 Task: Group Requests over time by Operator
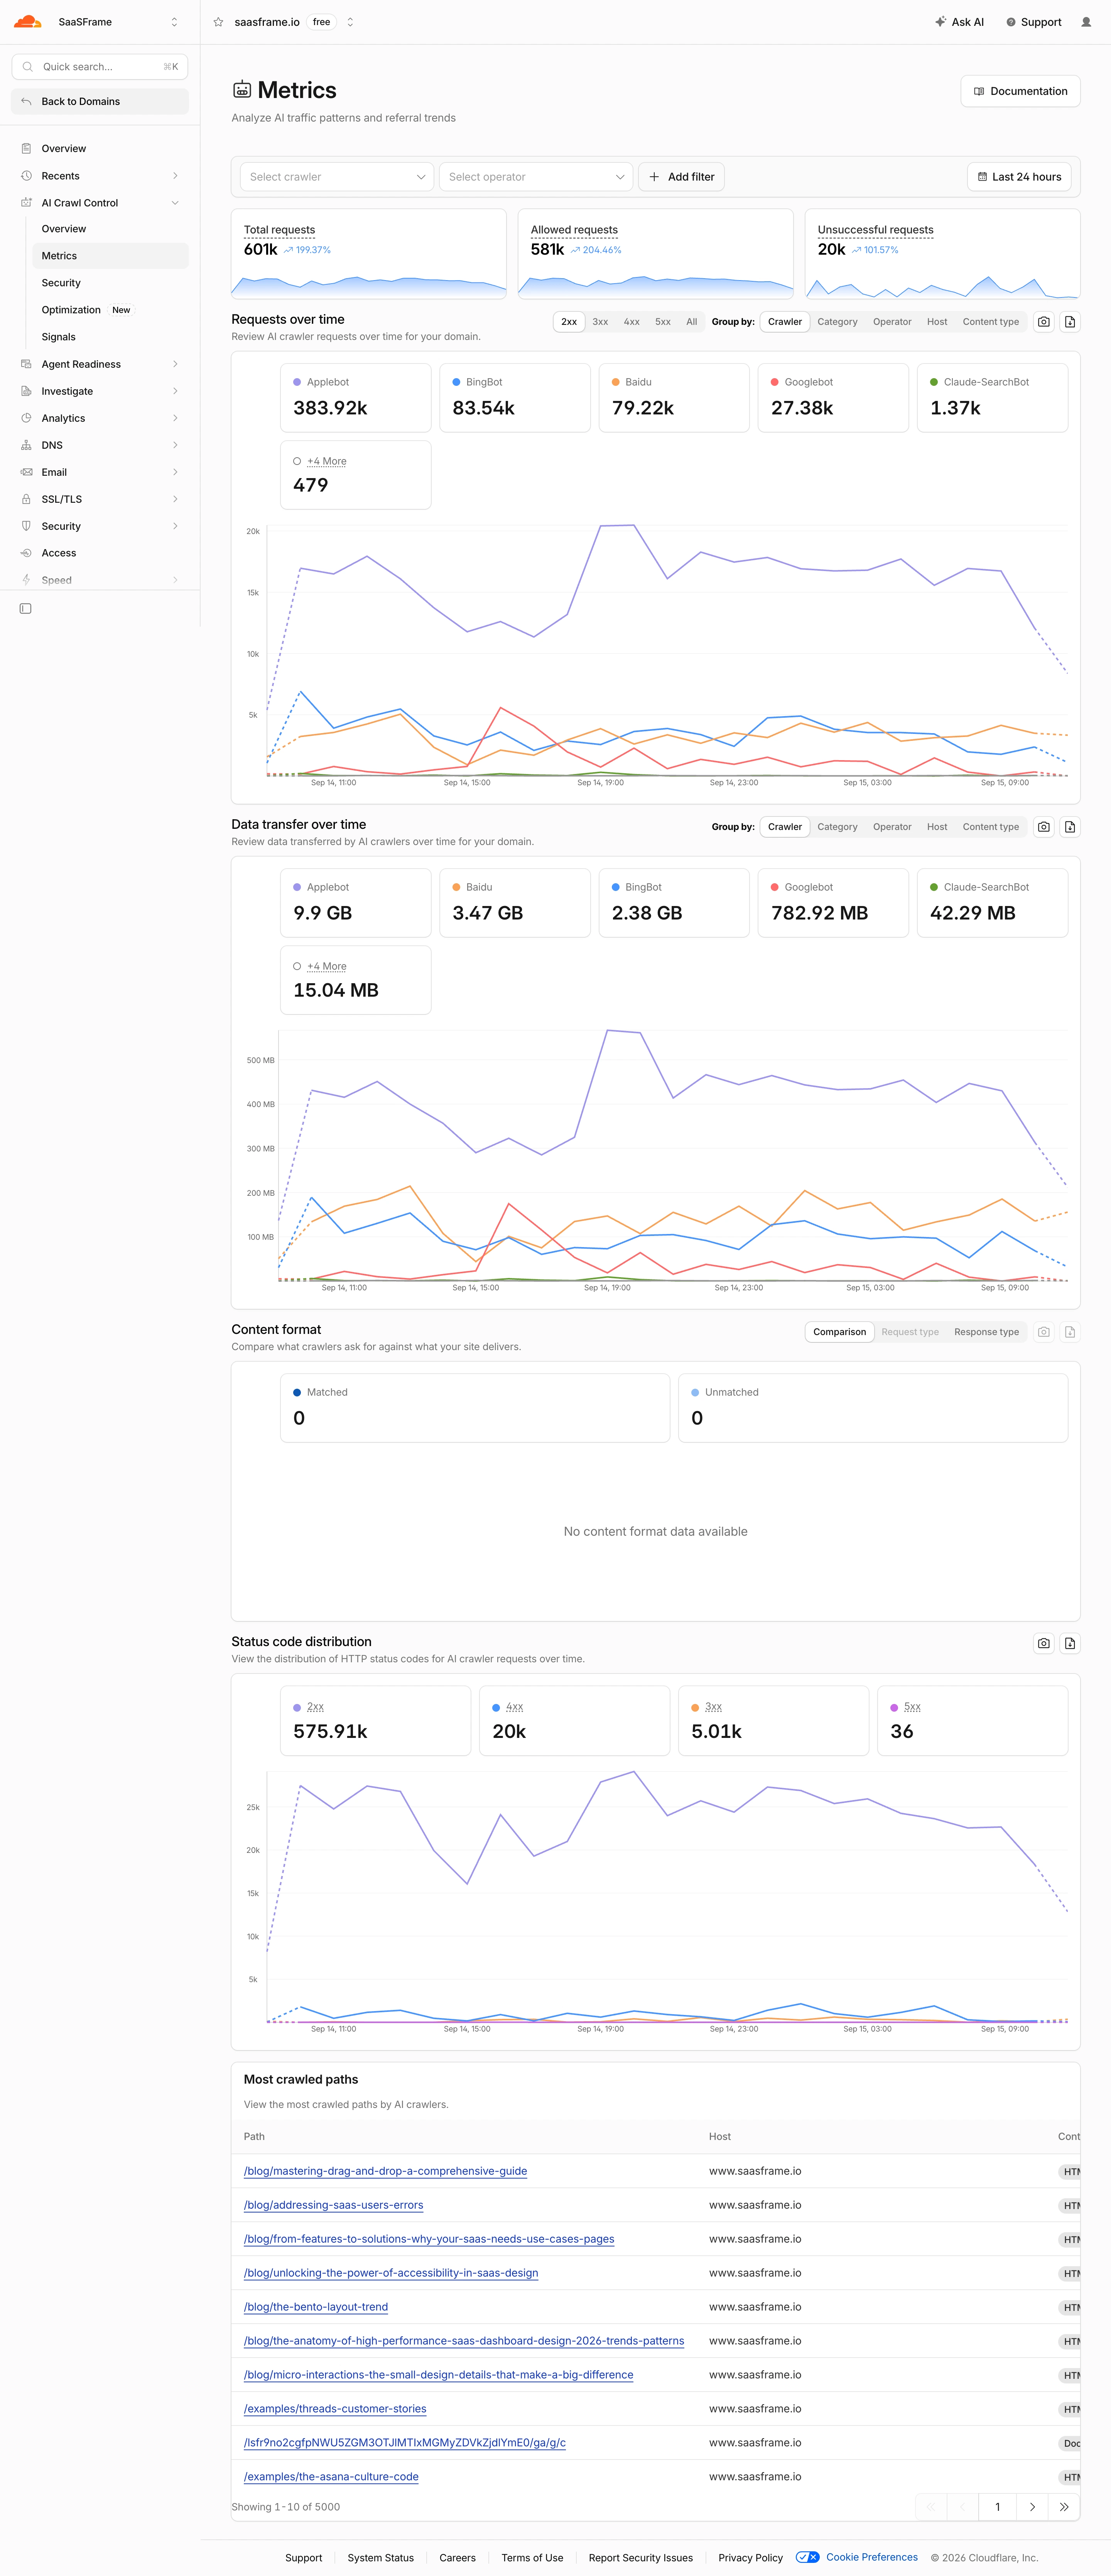[x=891, y=322]
